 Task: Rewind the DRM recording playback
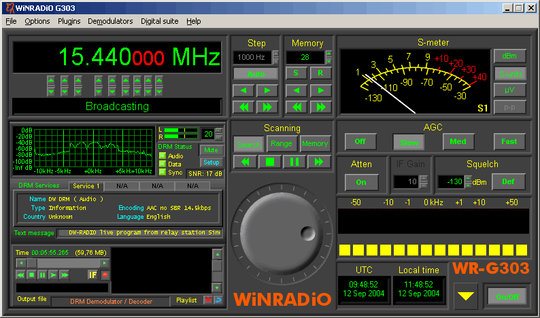[x=20, y=275]
